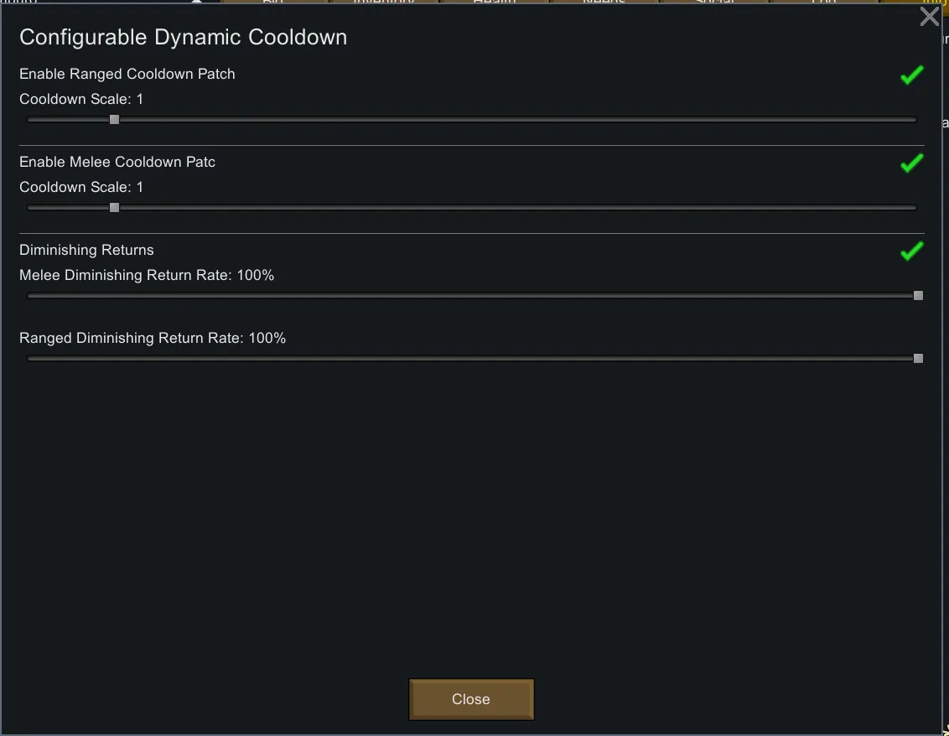This screenshot has width=949, height=736.
Task: Click the "Melee Diminishing Return Rate: 100%" text
Action: point(147,275)
